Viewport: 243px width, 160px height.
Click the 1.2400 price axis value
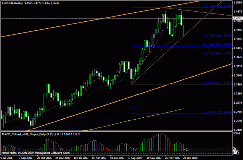[238, 130]
